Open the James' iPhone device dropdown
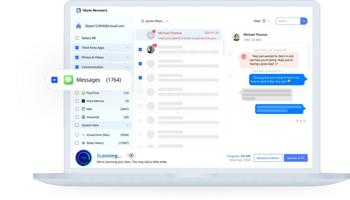 pyautogui.click(x=155, y=21)
